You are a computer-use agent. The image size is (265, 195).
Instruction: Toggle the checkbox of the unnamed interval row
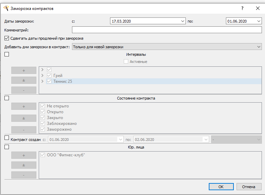click(49, 69)
